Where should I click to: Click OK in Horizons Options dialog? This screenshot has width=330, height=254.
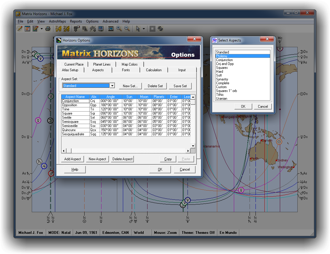coord(160,169)
